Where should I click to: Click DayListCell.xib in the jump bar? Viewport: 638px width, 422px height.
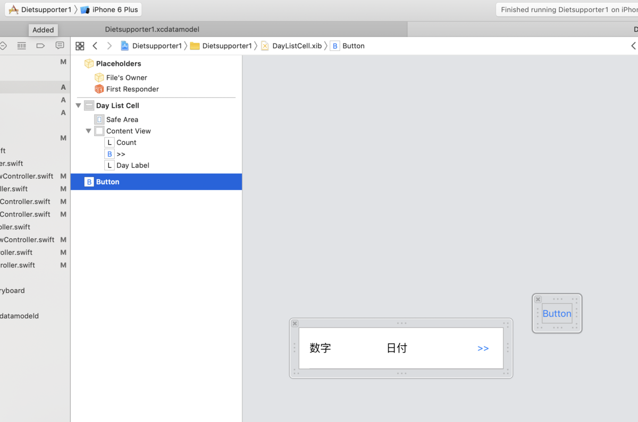(x=291, y=46)
